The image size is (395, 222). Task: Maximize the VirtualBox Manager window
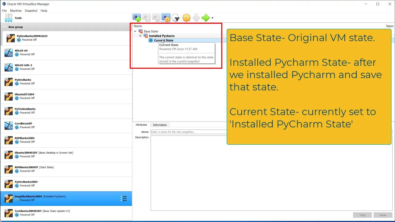coord(377,4)
